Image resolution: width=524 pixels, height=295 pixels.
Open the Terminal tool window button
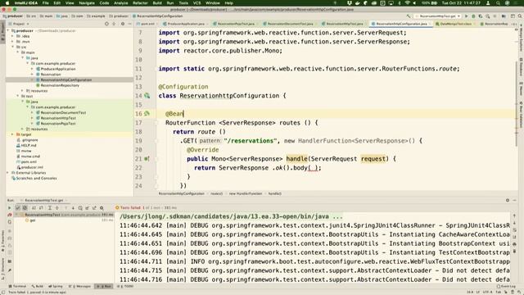[x=17, y=286]
